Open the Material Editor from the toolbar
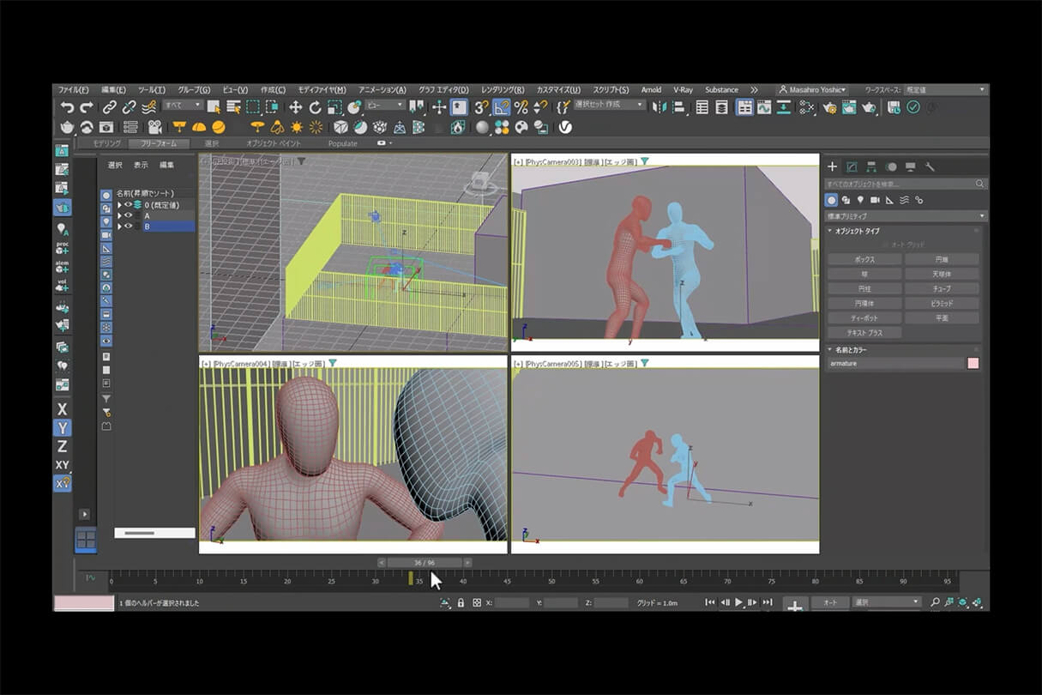1042x695 pixels. pos(806,107)
